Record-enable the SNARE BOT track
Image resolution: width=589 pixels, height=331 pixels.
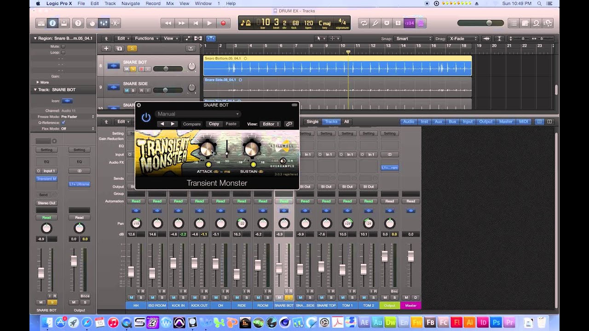coord(141,69)
